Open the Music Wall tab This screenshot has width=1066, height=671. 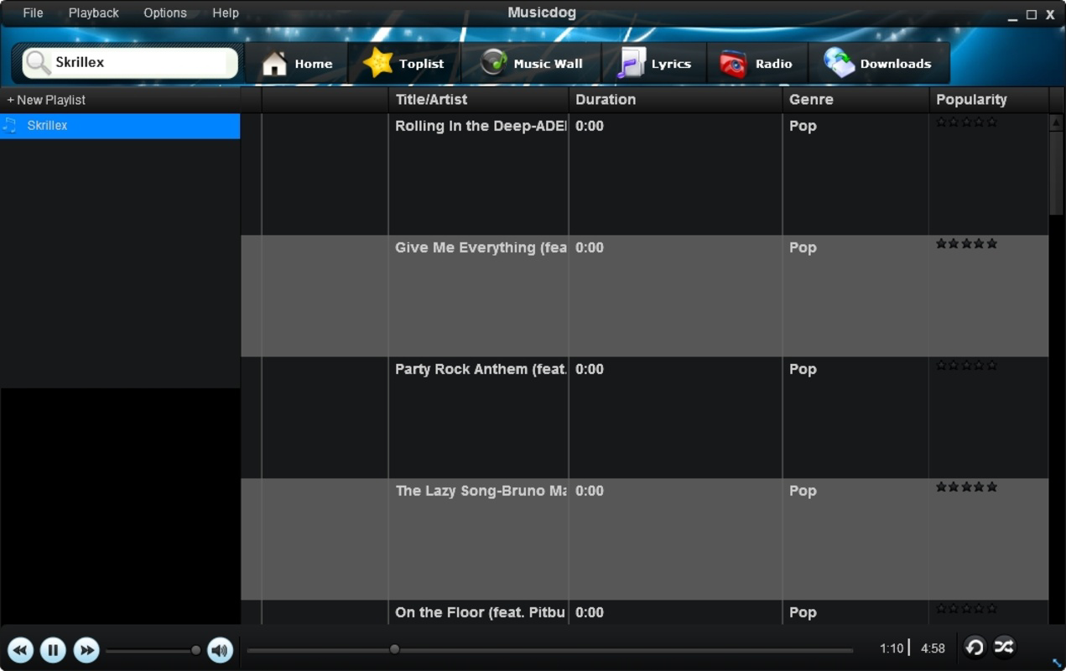[x=531, y=64]
